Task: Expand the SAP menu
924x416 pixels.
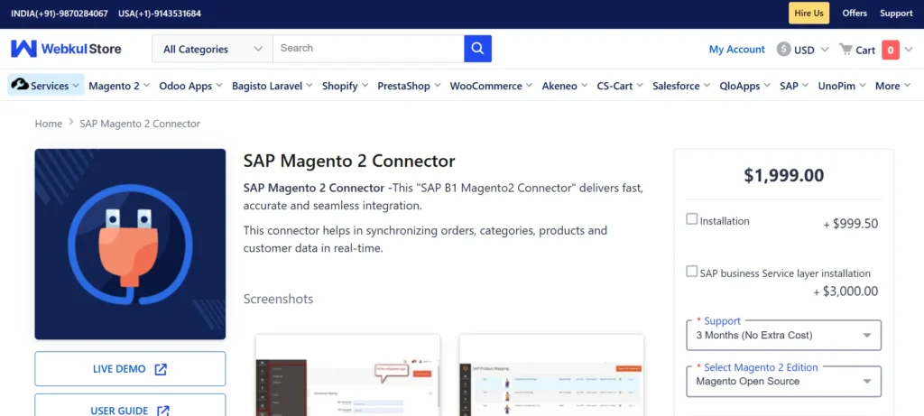Action: tap(795, 86)
